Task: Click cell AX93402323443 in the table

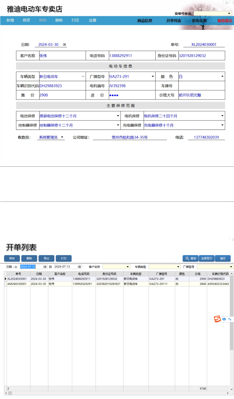Action: 218,284
